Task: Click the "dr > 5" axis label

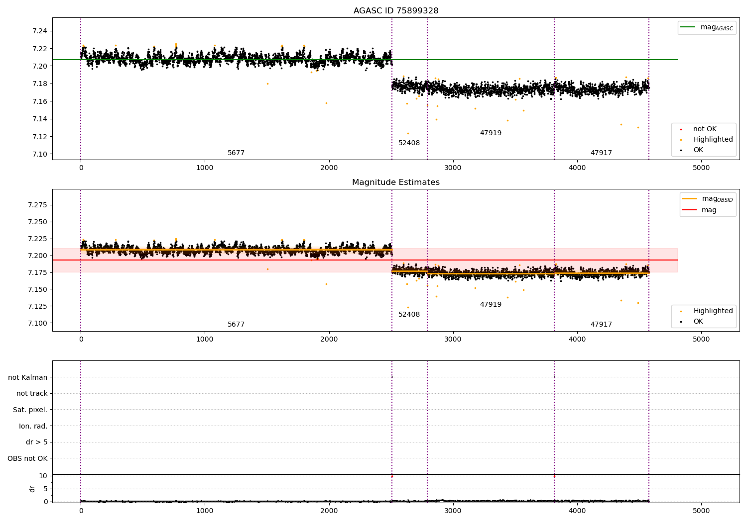Action: click(x=37, y=442)
